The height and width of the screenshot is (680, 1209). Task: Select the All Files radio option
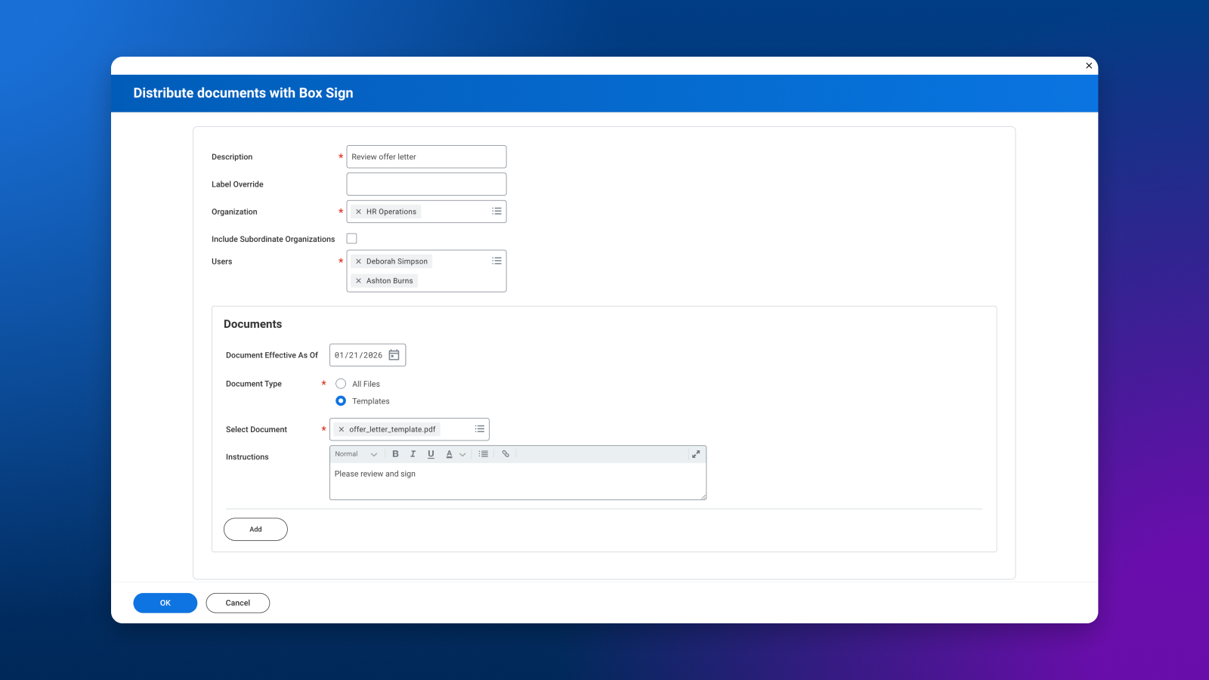pyautogui.click(x=341, y=384)
